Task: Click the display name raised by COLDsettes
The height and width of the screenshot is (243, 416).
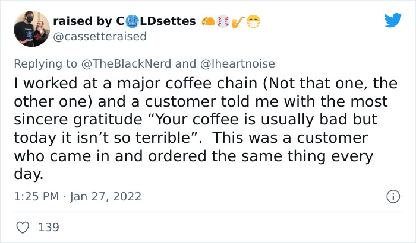Action: pyautogui.click(x=124, y=21)
